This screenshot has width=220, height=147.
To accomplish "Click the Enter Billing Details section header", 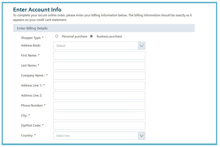I will (x=32, y=28).
